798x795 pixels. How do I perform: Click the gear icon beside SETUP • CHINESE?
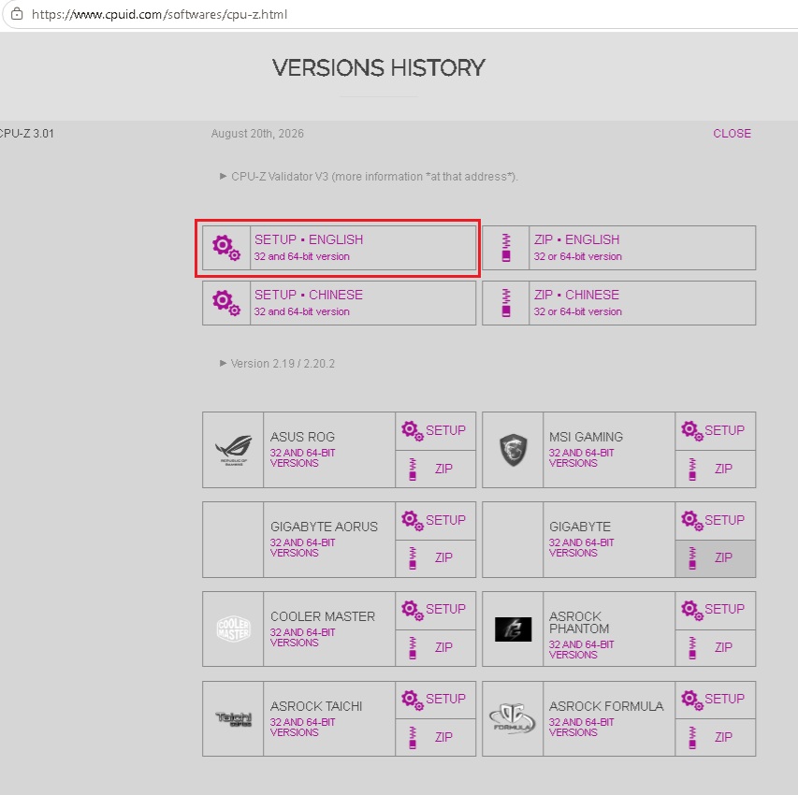coord(226,303)
